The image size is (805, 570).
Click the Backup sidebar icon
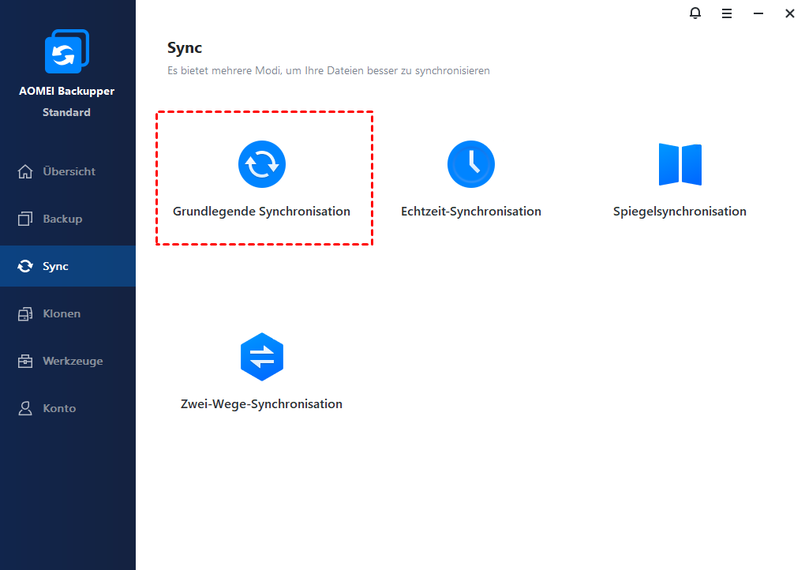tap(25, 219)
